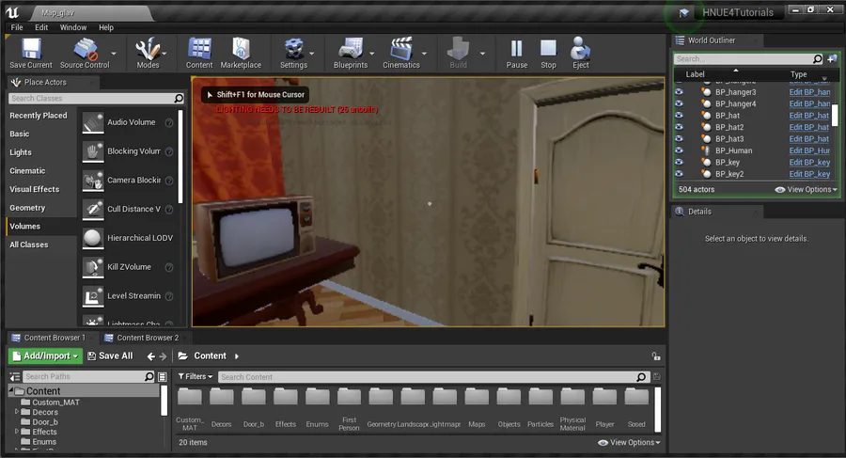Screen dimensions: 846x458
Task: Toggle visibility of BP_hanger4
Action: pos(679,103)
